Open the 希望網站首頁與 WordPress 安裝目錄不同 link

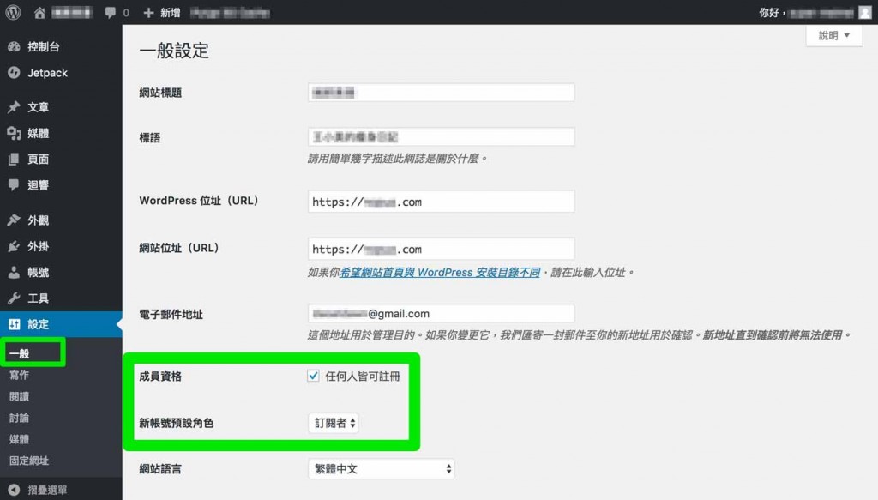coord(440,273)
